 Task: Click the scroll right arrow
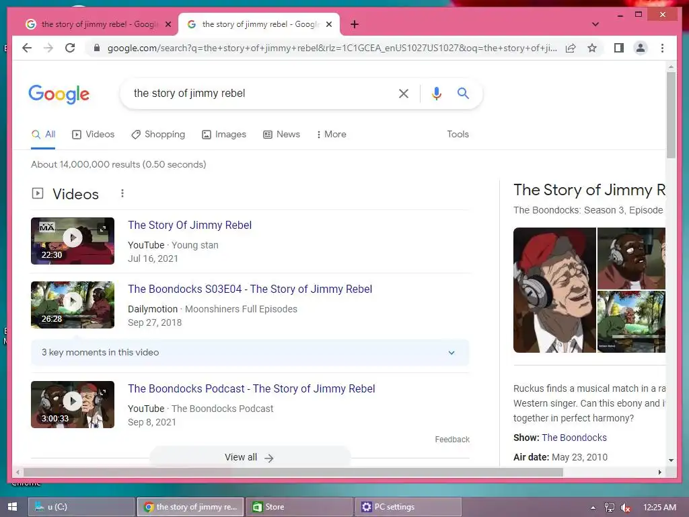point(659,472)
